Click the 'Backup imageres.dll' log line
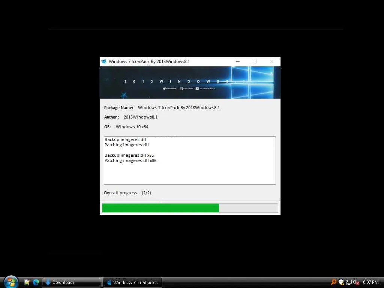 coord(125,139)
